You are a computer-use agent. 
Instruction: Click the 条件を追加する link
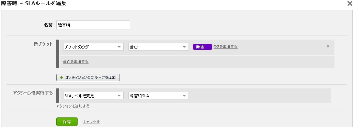tap(76, 62)
